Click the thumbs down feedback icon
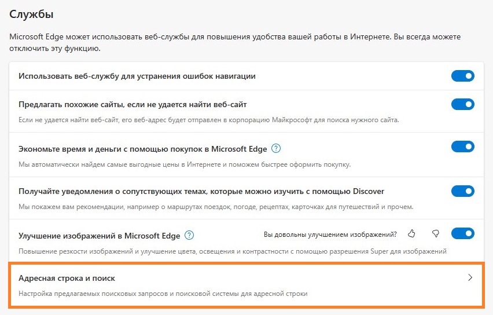493x315 pixels. (x=436, y=234)
